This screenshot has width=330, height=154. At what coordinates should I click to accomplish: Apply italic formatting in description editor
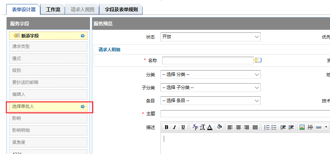coord(175,127)
